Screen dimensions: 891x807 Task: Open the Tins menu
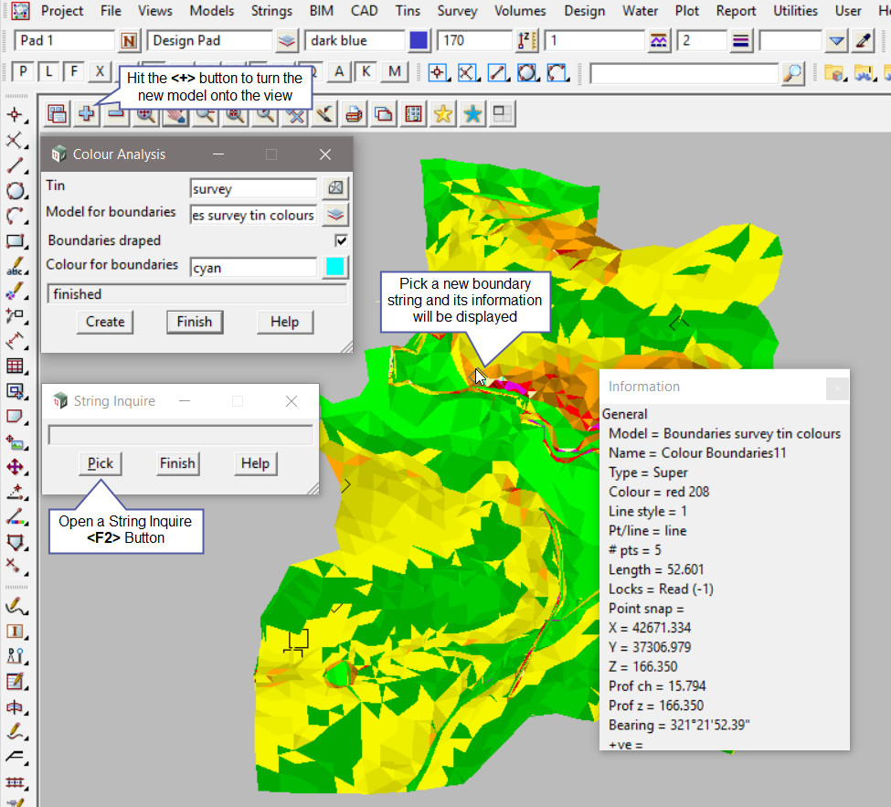408,11
